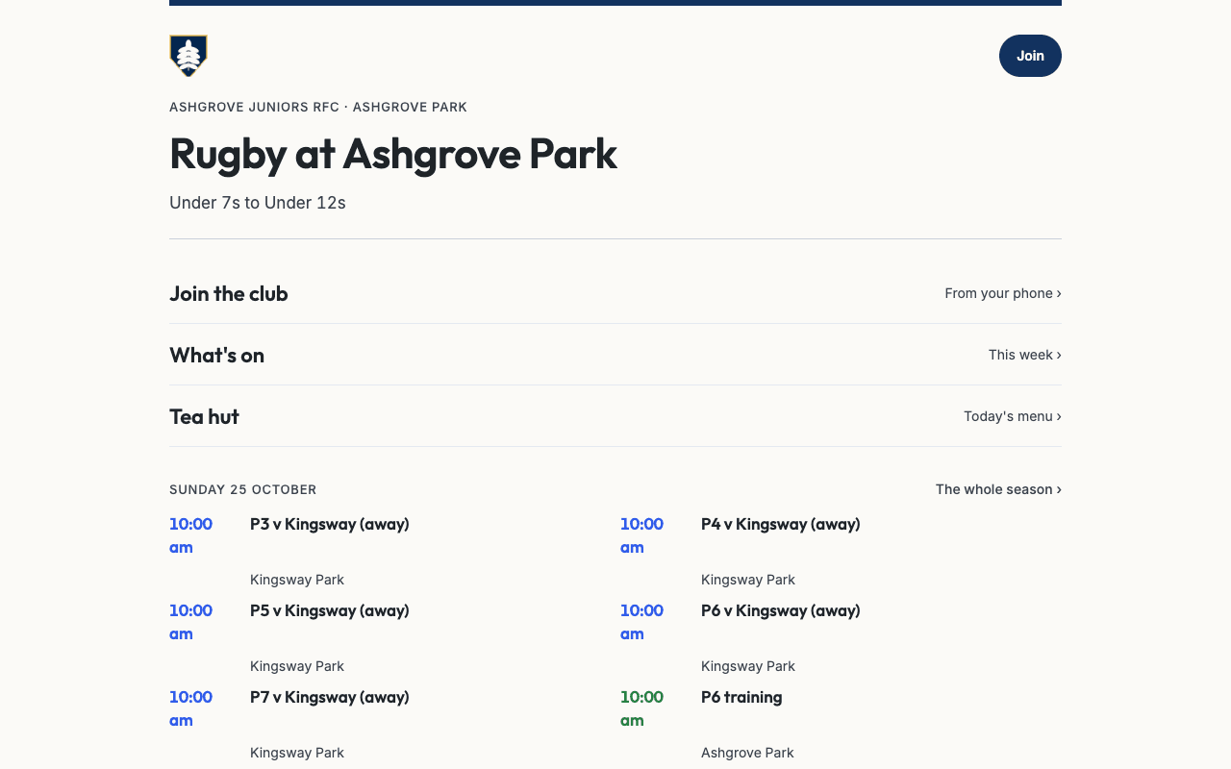This screenshot has height=769, width=1231.
Task: Click the Ashgrove Juniors club crest logo
Action: [188, 56]
